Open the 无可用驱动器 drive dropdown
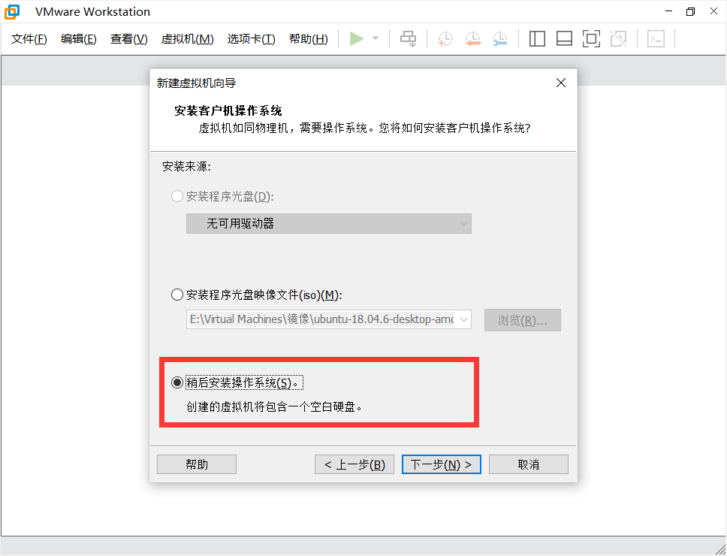The width and height of the screenshot is (727, 556). click(329, 223)
